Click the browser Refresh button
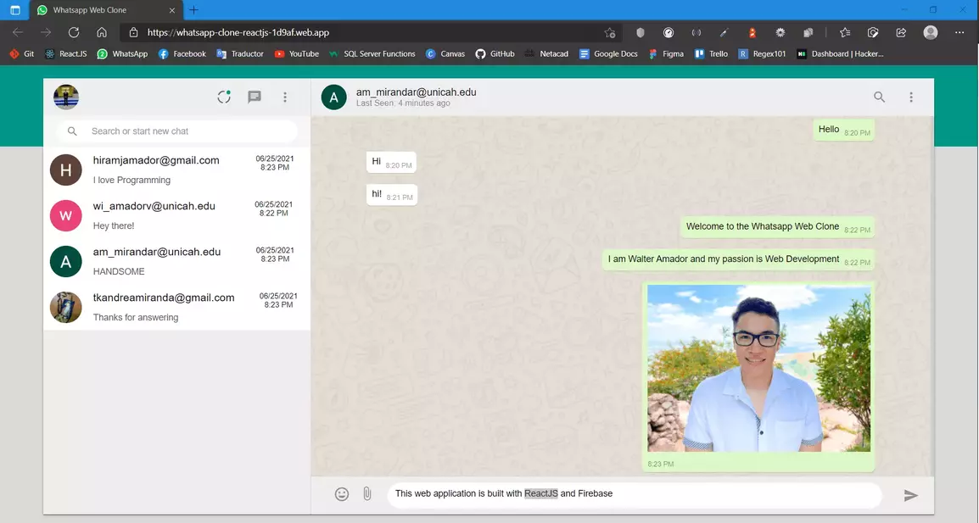The height and width of the screenshot is (523, 979). [x=74, y=32]
